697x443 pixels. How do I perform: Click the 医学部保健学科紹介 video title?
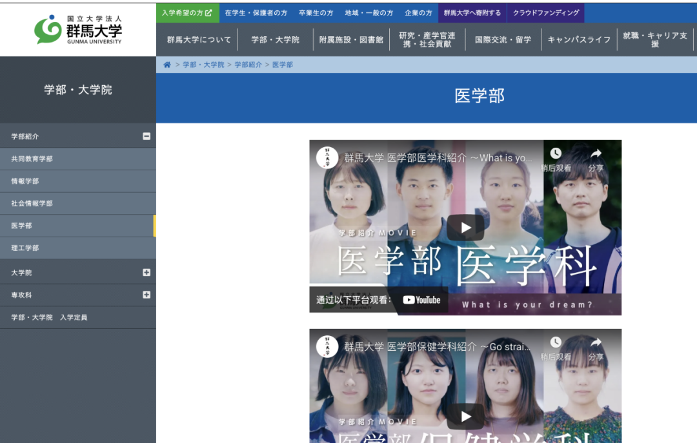438,346
